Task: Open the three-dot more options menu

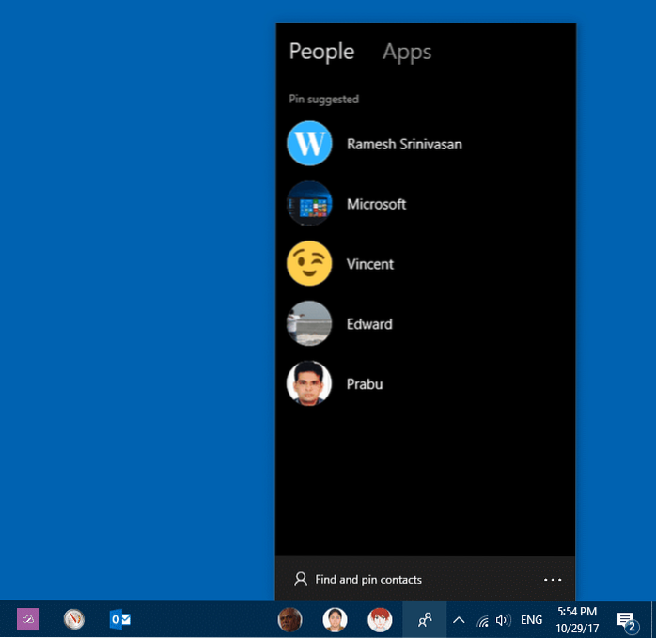Action: (x=553, y=580)
